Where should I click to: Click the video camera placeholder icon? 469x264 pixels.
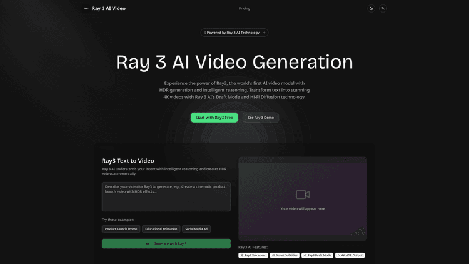[303, 195]
